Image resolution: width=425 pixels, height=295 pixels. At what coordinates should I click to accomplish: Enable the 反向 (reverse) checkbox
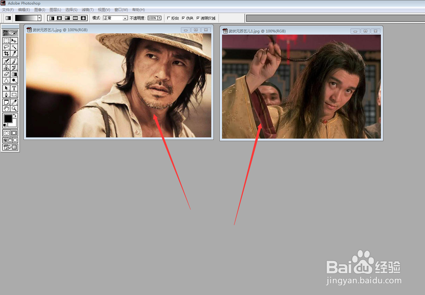point(169,18)
